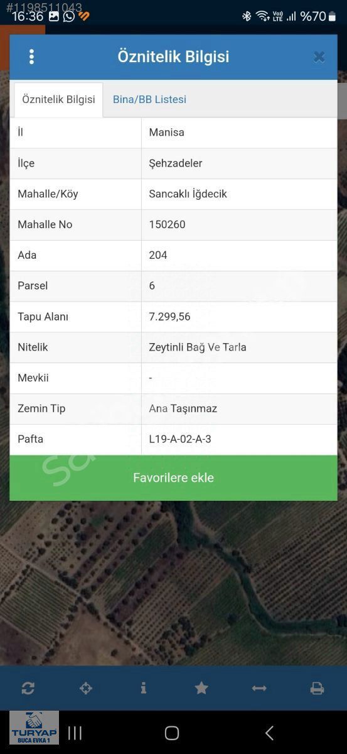Select the Öznitelik Bilgisi tab
This screenshot has height=754, width=347.
point(58,99)
